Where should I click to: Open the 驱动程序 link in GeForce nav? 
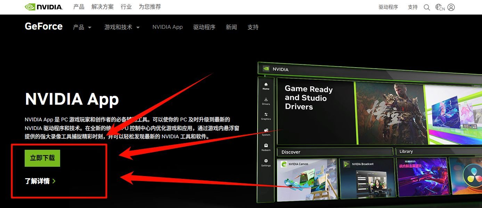point(204,27)
